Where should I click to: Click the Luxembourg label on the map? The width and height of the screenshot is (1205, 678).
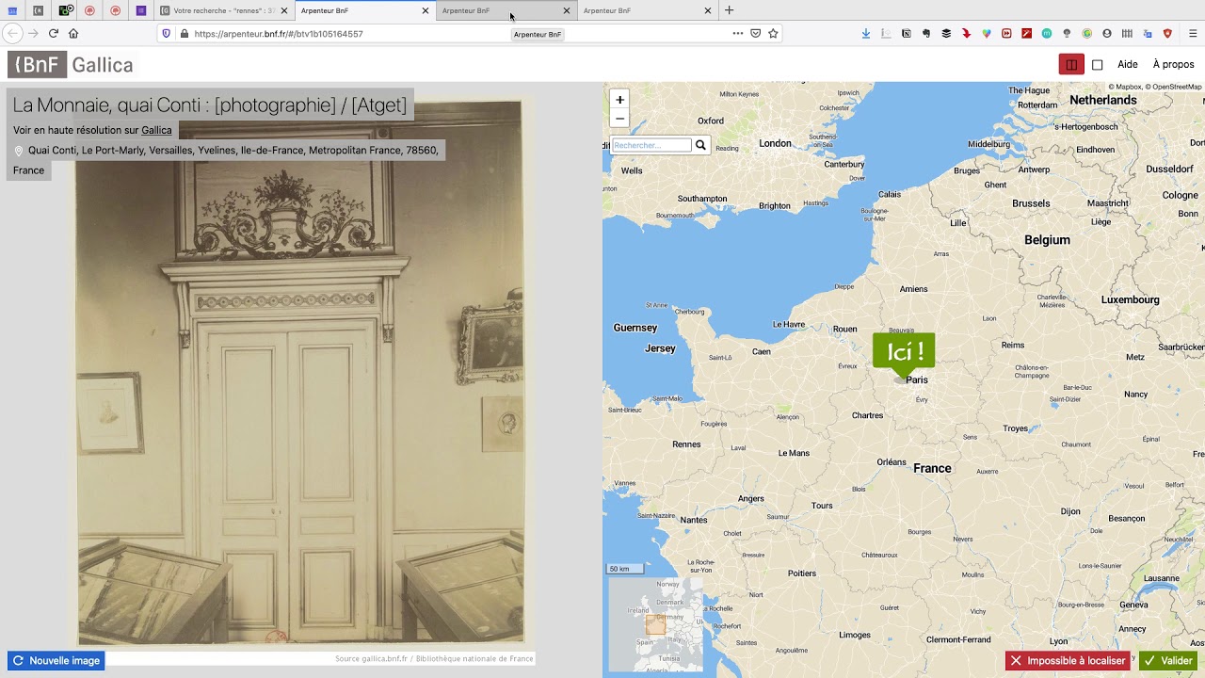(1130, 299)
